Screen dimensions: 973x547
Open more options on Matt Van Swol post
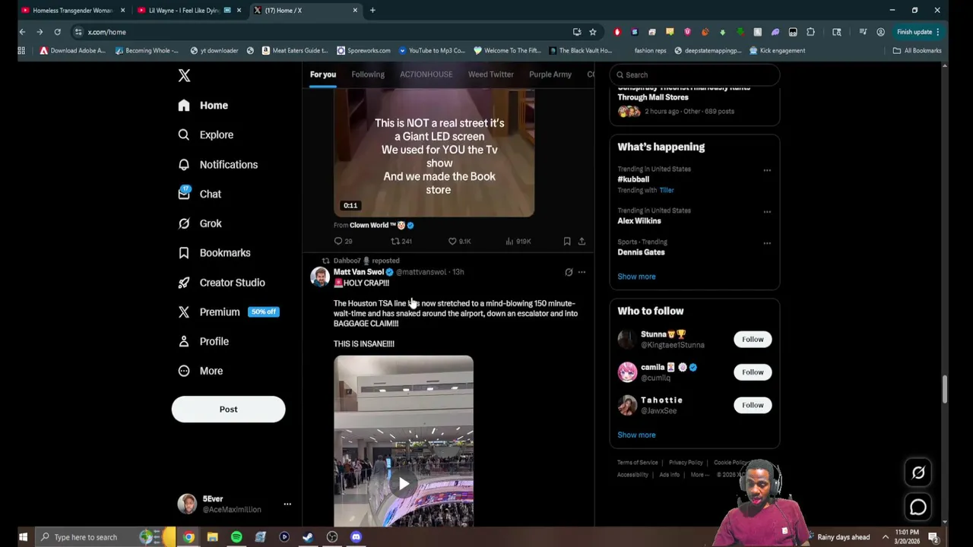(x=582, y=272)
